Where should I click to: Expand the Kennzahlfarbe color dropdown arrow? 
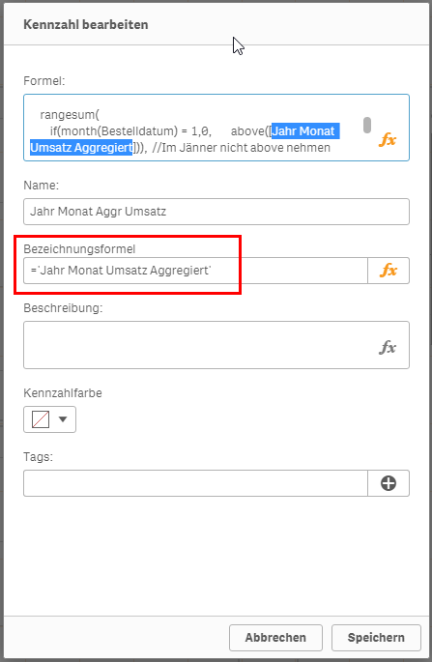click(63, 419)
